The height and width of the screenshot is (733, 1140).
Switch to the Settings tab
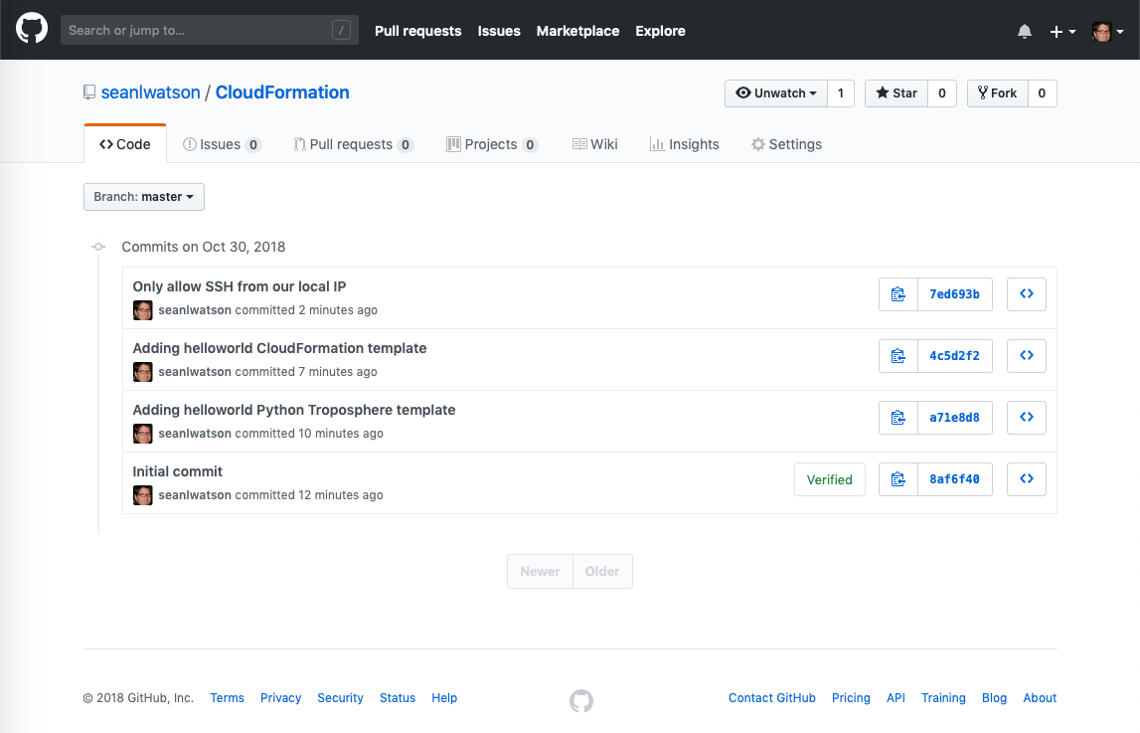[x=786, y=144]
